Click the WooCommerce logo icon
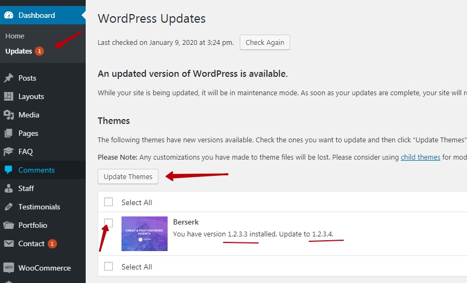Screen dimensions: 467x283 click(x=9, y=268)
